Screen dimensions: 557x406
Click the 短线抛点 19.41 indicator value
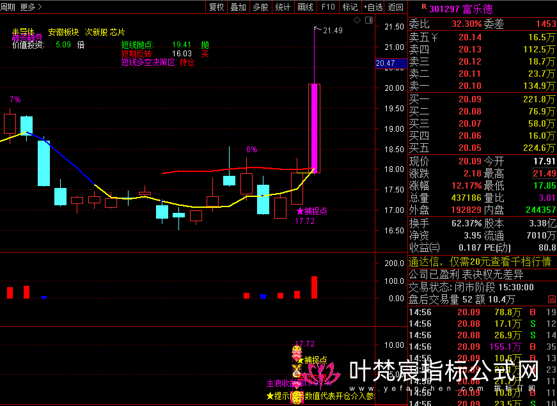[x=182, y=45]
